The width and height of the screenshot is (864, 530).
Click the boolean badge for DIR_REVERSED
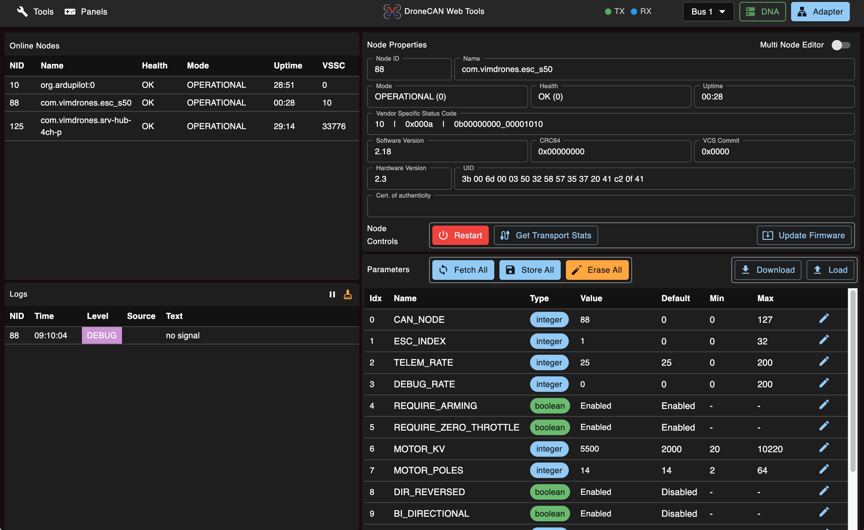[x=550, y=492]
